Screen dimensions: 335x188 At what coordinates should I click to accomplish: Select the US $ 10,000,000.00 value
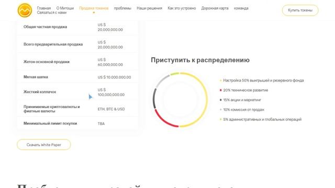(x=114, y=77)
